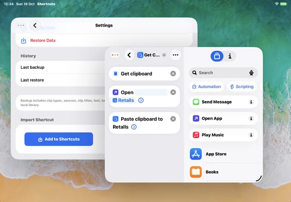Expand the Paste clipboard to Retalls details
The width and height of the screenshot is (291, 202).
pyautogui.click(x=134, y=127)
